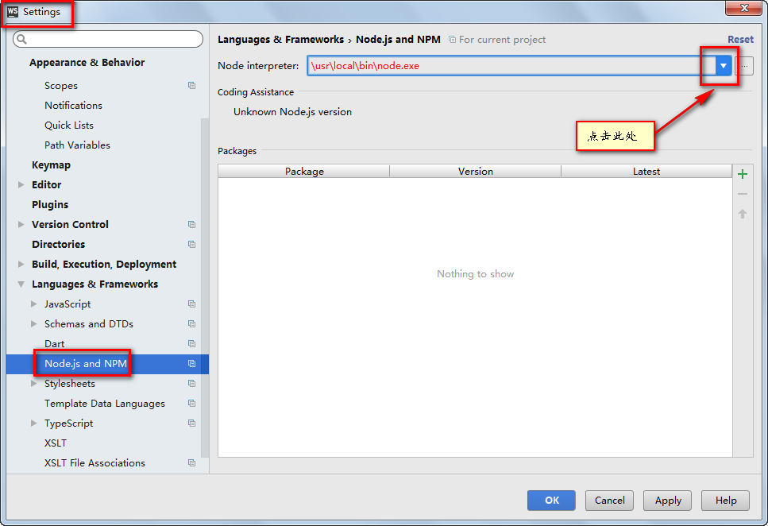Expand the Version Control node
Viewport: 768px width, 526px height.
(x=21, y=225)
